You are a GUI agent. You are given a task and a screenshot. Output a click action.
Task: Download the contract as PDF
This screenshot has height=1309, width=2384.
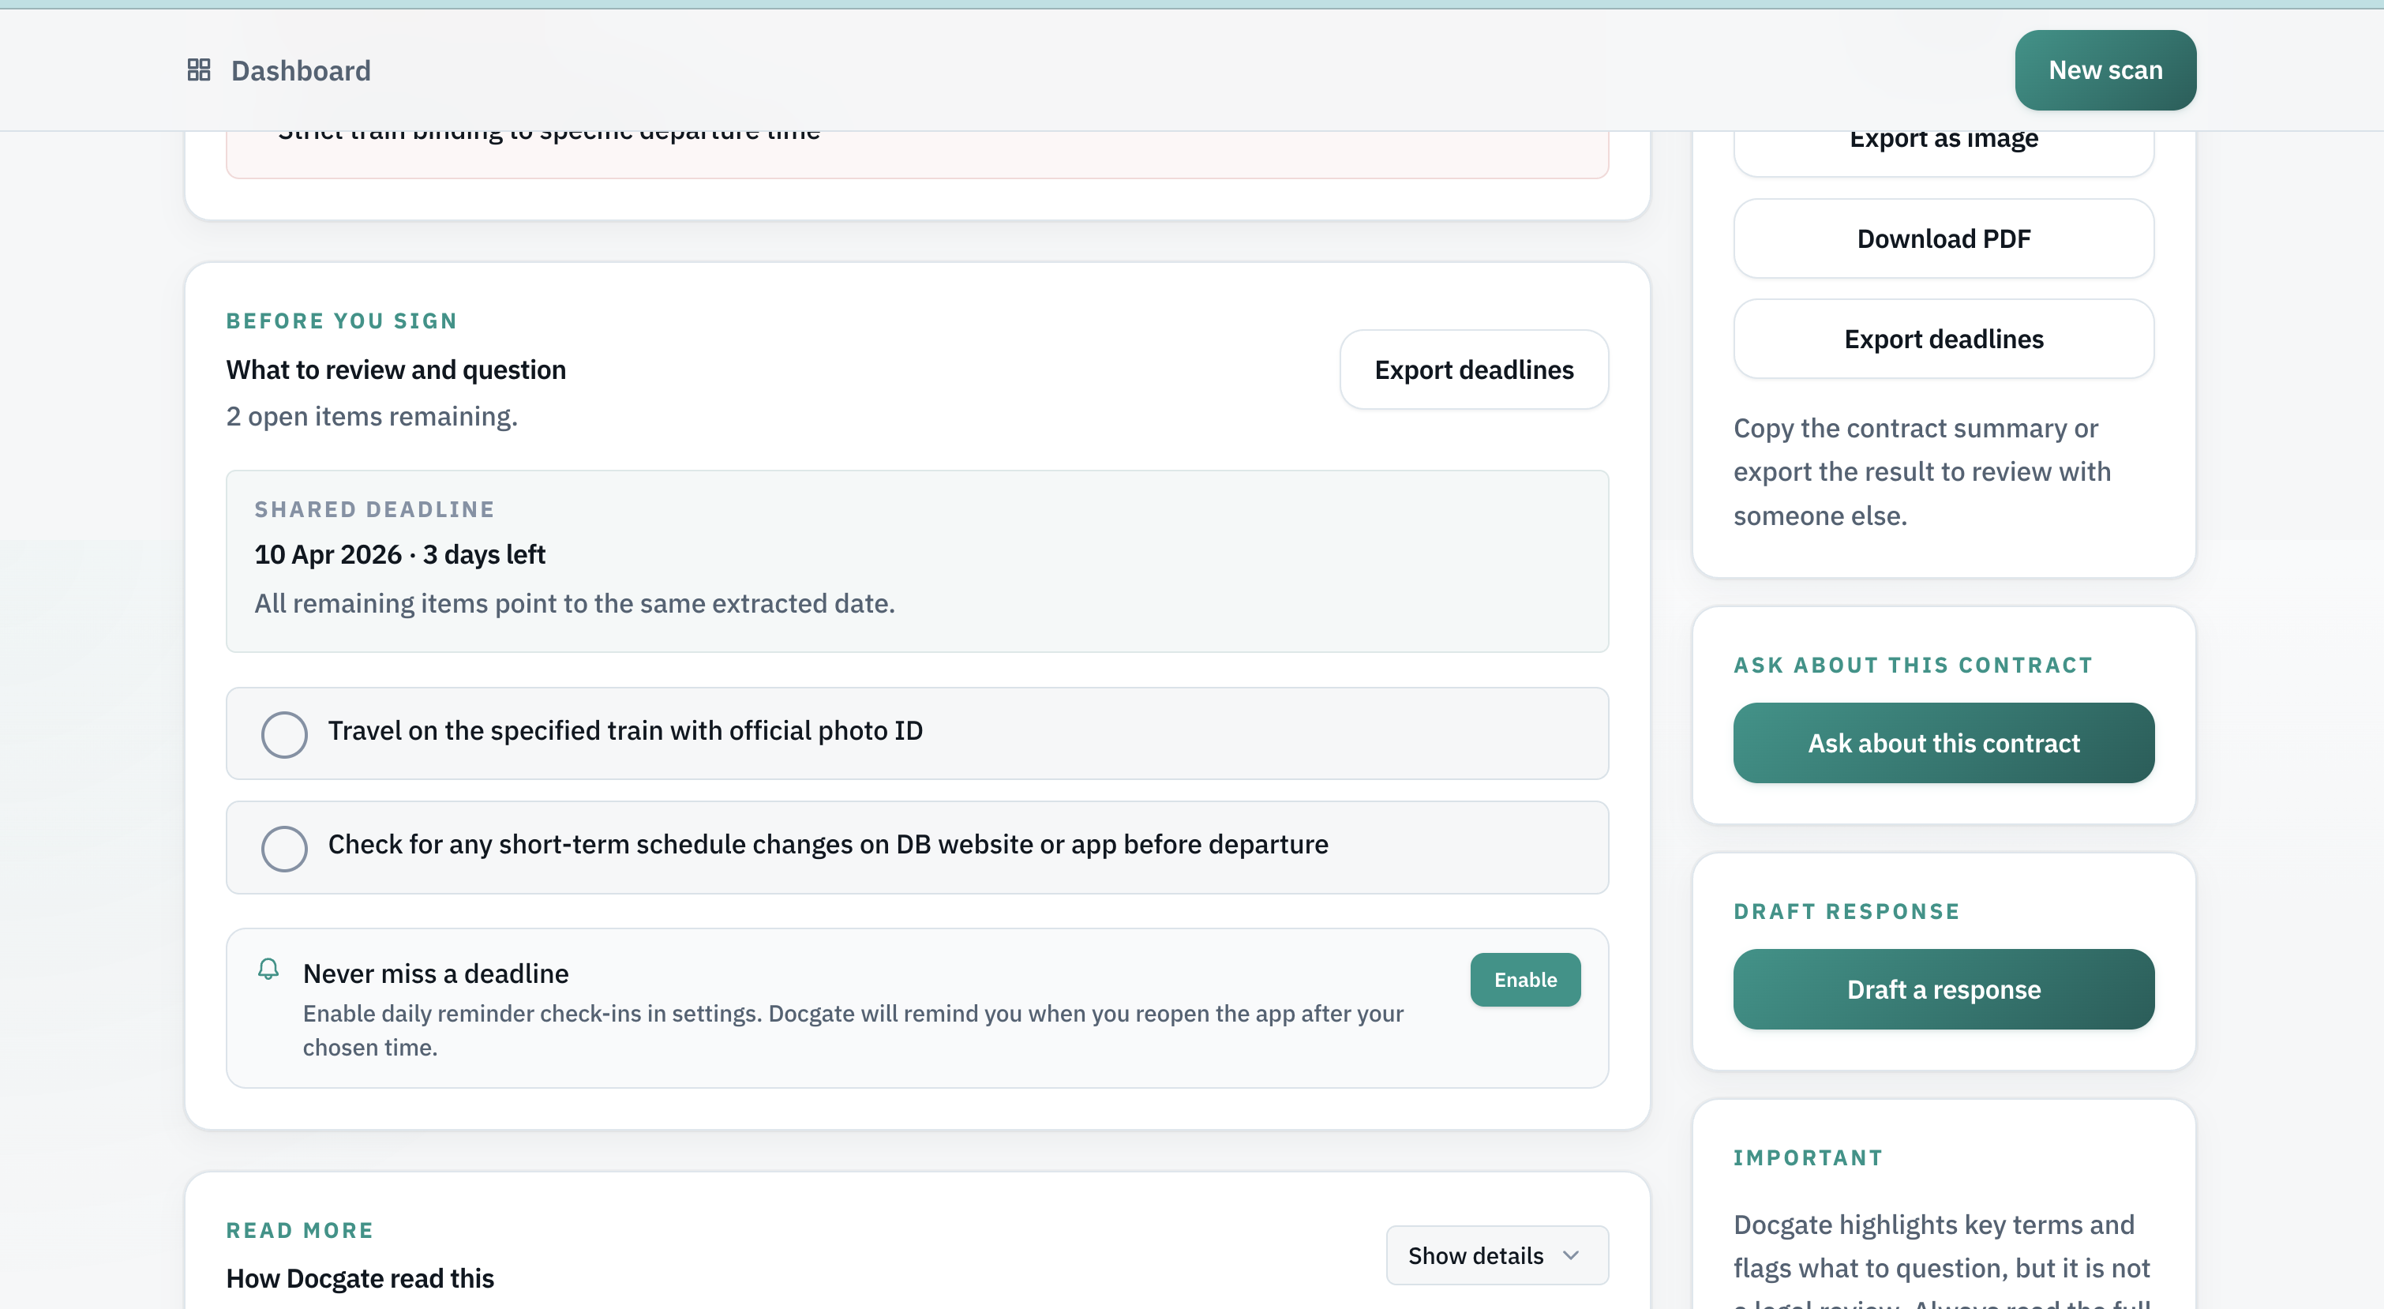(x=1943, y=239)
